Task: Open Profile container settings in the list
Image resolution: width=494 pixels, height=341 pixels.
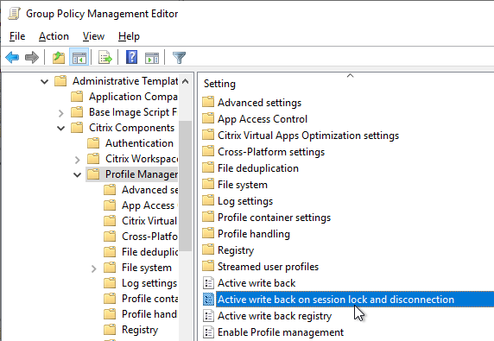Action: pyautogui.click(x=274, y=218)
